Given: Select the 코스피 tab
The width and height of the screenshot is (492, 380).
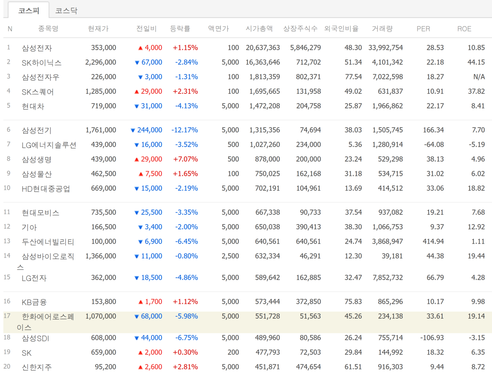Looking at the screenshot, I should (x=29, y=11).
